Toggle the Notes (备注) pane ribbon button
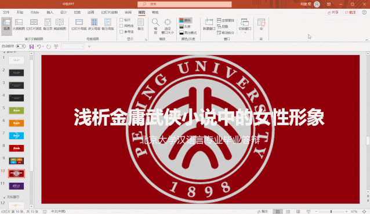This screenshot has height=214, width=370. click(x=141, y=24)
